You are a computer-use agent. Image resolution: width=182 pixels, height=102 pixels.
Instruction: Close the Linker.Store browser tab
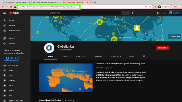point(60,2)
